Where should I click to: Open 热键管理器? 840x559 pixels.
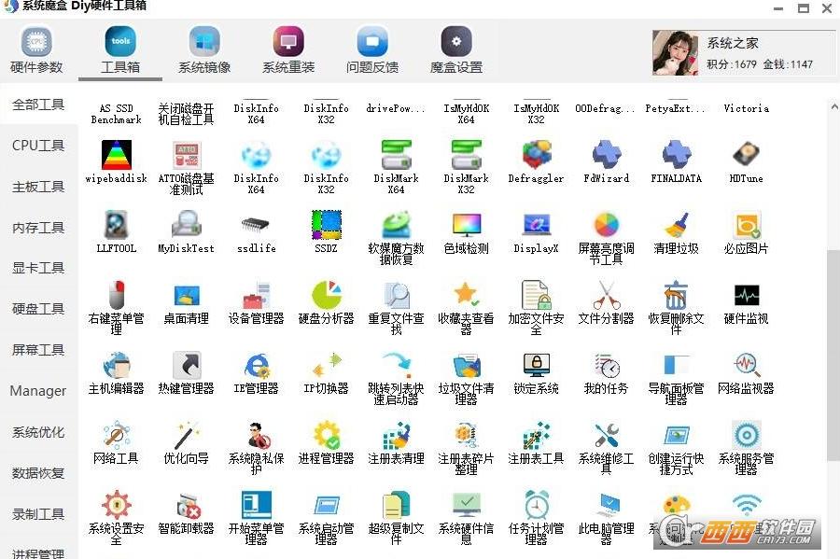(x=186, y=372)
